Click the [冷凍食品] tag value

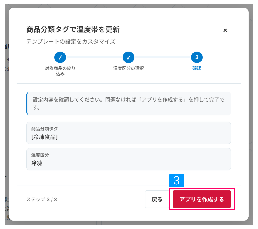coord(44,137)
